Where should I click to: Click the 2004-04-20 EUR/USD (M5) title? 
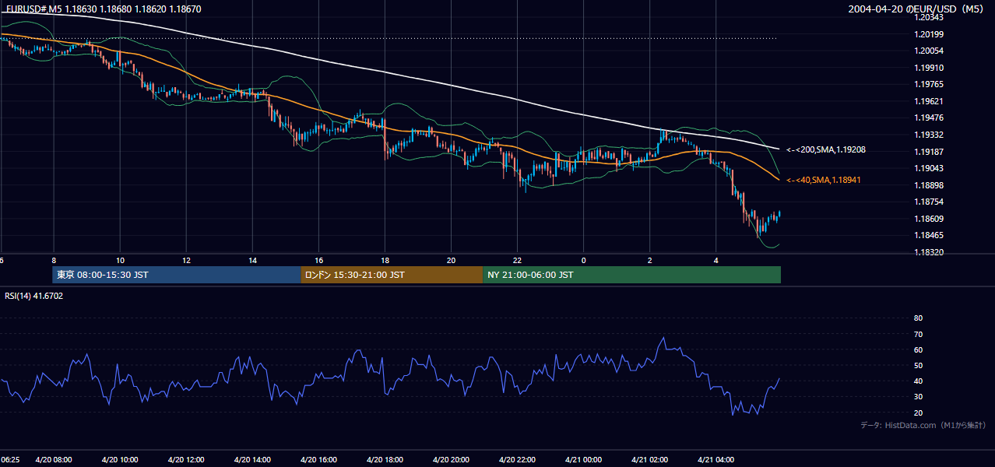click(x=917, y=9)
